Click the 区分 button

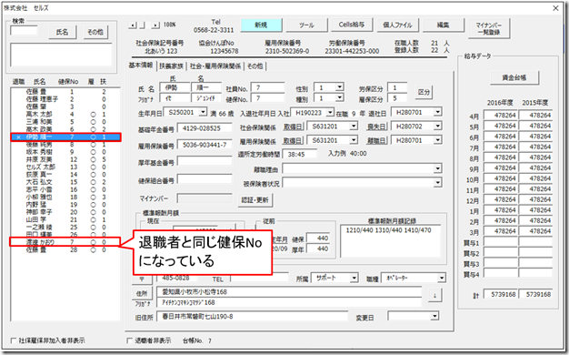(x=424, y=92)
